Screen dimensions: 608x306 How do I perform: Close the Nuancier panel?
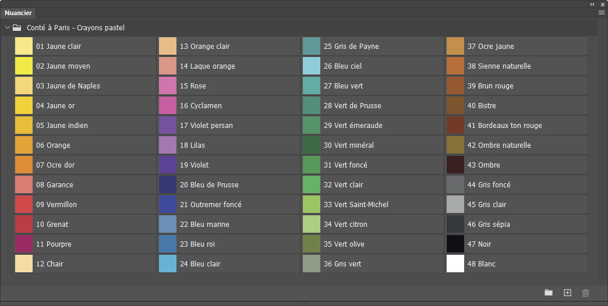click(x=603, y=4)
